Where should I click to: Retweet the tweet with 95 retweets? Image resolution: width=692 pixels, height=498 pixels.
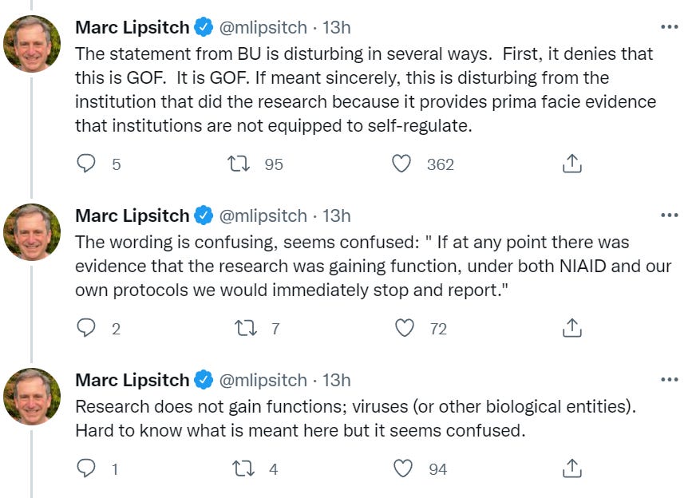pyautogui.click(x=239, y=164)
